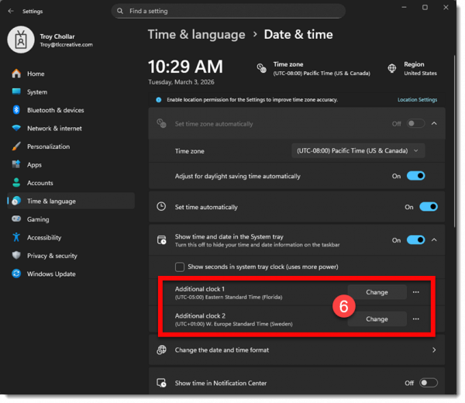Toggle Adjust for daylight saving time switch
Viewport: 465px width, 403px height.
(x=416, y=176)
